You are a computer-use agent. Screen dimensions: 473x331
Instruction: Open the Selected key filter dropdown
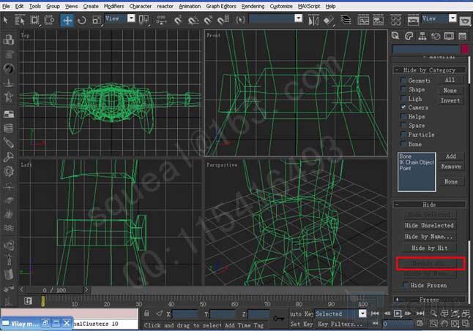(340, 313)
